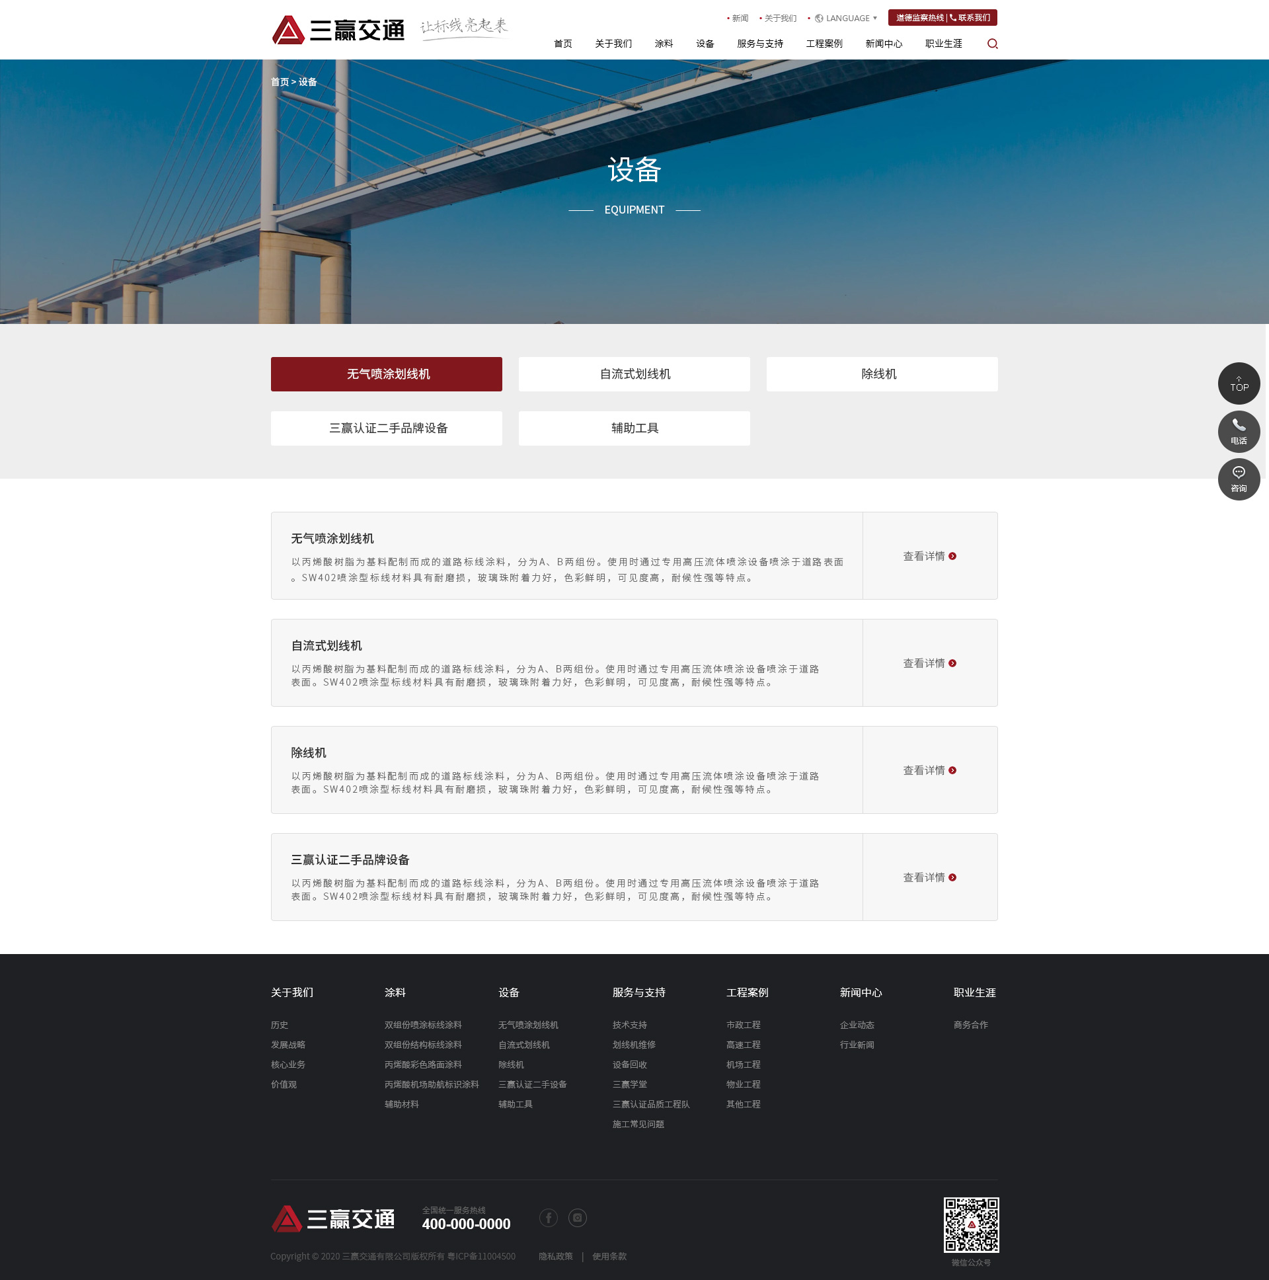
Task: Select the 除线机 category tab
Action: 882,374
